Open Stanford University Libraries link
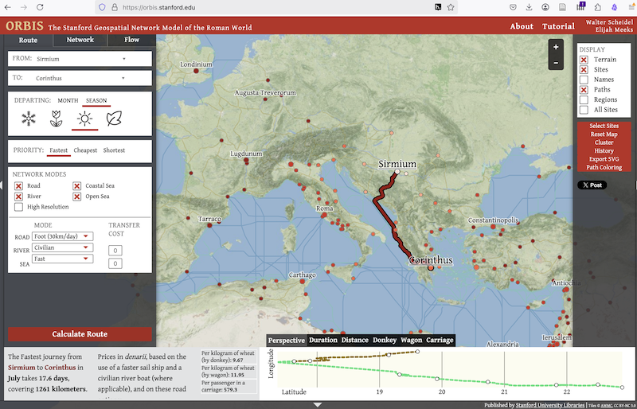This screenshot has height=409, width=637. (550, 405)
